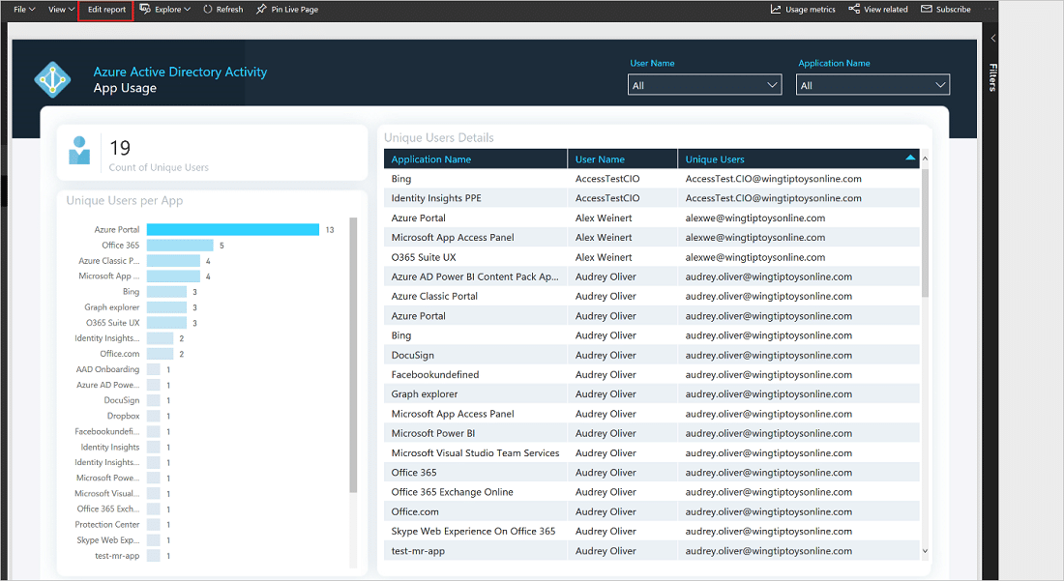
Task: Select Microsoft Visual Studio Team Services cell
Action: pyautogui.click(x=475, y=452)
